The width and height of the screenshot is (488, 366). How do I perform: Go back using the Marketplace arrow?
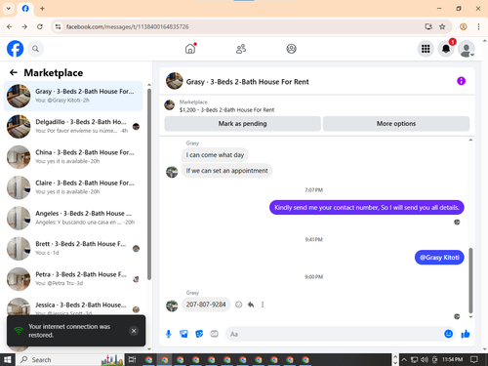pyautogui.click(x=14, y=72)
